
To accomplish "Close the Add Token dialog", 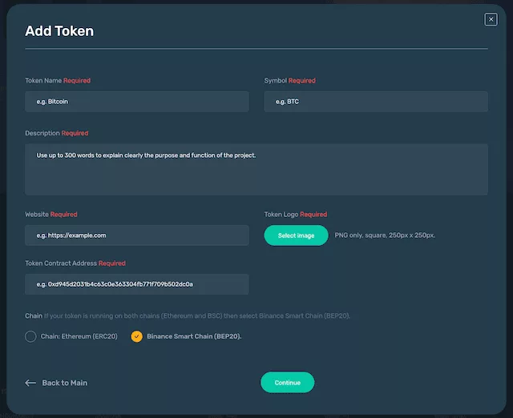I will click(491, 19).
